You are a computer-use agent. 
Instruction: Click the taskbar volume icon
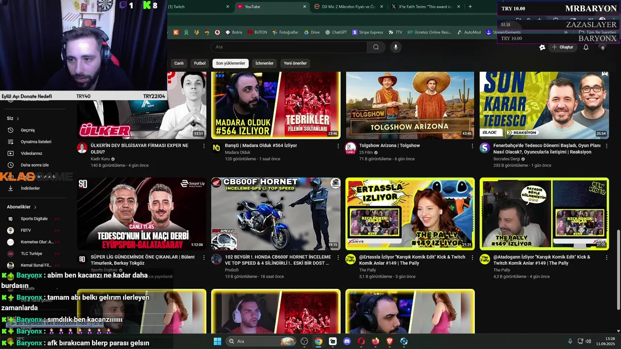point(588,341)
